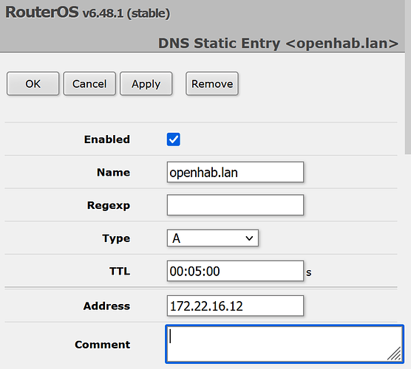
Task: Select the Address field with 172.22.16.12
Action: [x=235, y=306]
